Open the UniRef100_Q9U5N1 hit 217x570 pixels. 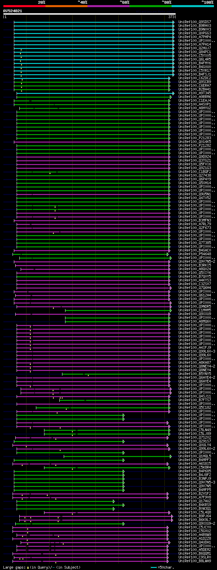[x=195, y=194]
